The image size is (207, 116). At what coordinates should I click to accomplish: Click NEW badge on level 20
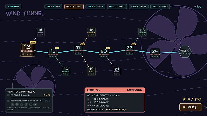108,48
